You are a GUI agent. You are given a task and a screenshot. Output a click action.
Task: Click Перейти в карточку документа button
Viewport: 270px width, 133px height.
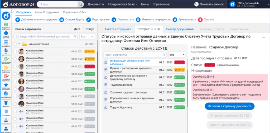click(x=229, y=106)
